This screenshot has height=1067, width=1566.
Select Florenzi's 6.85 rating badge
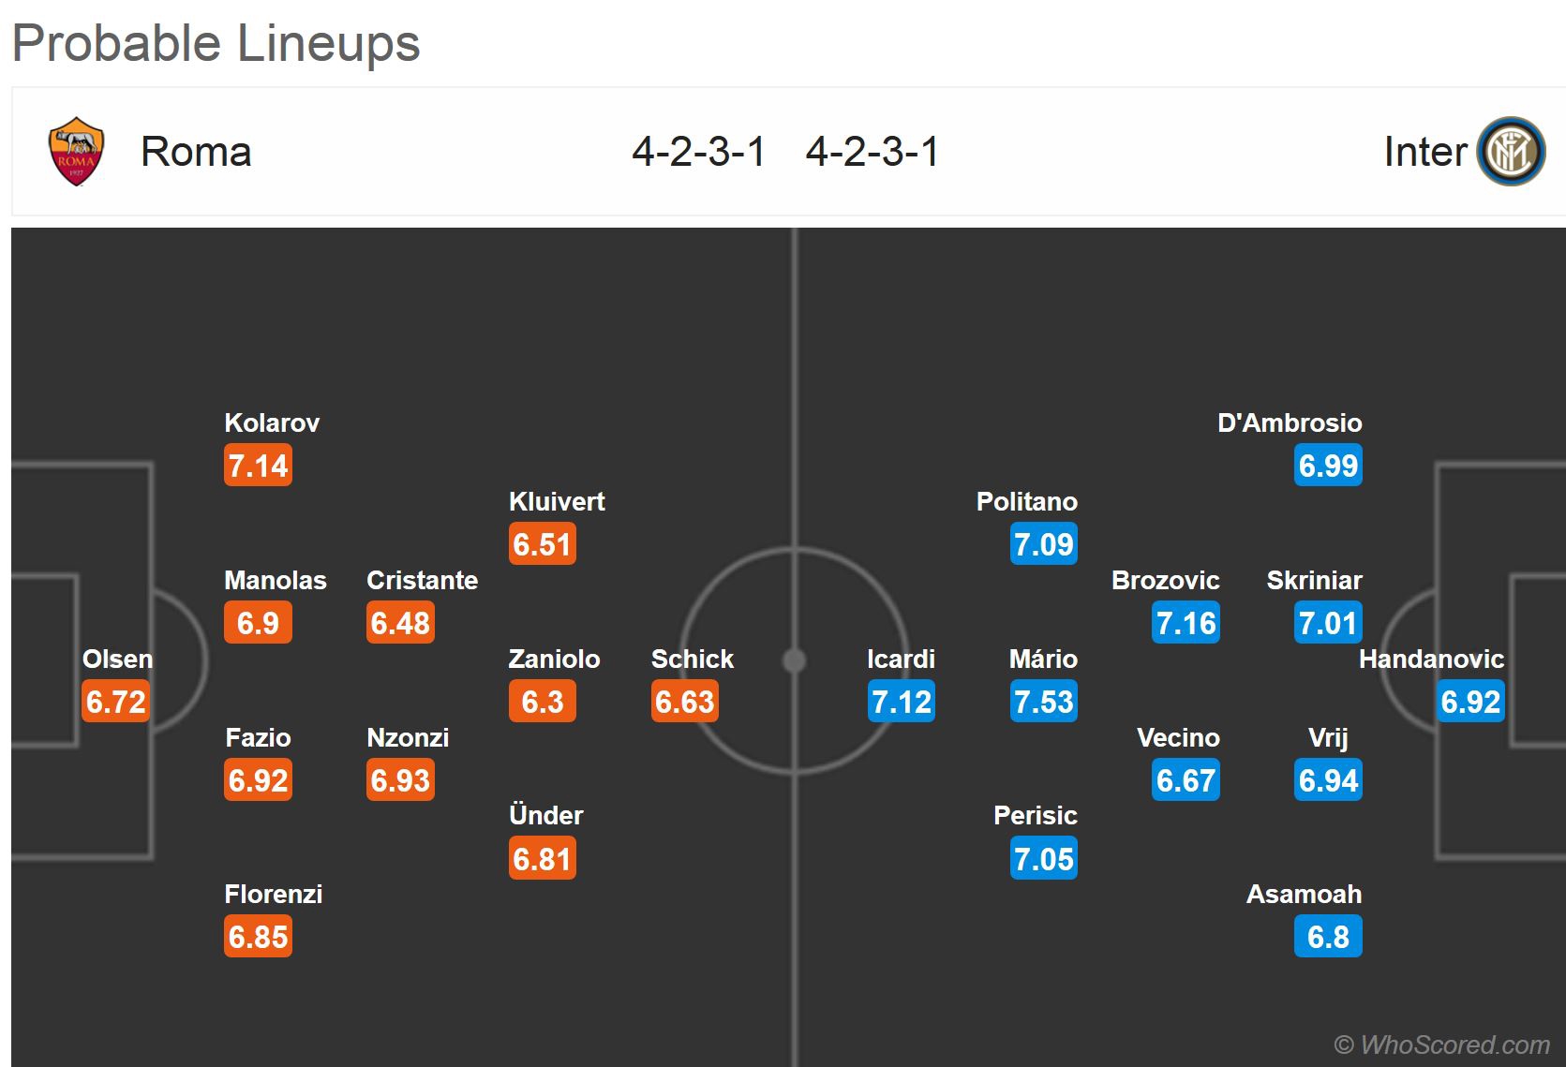click(258, 937)
